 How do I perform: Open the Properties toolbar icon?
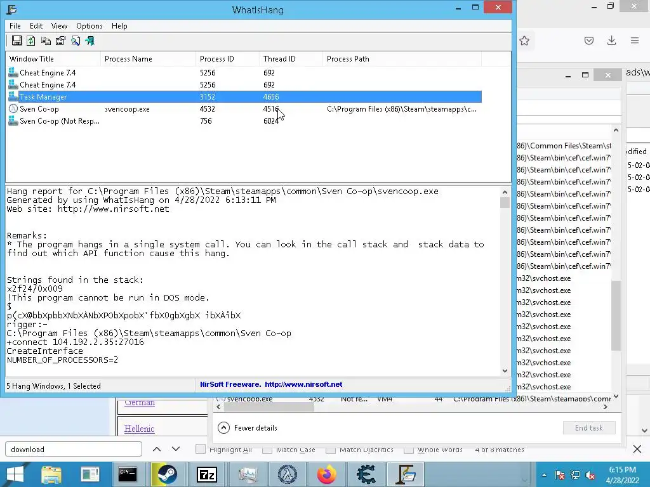[x=60, y=41]
